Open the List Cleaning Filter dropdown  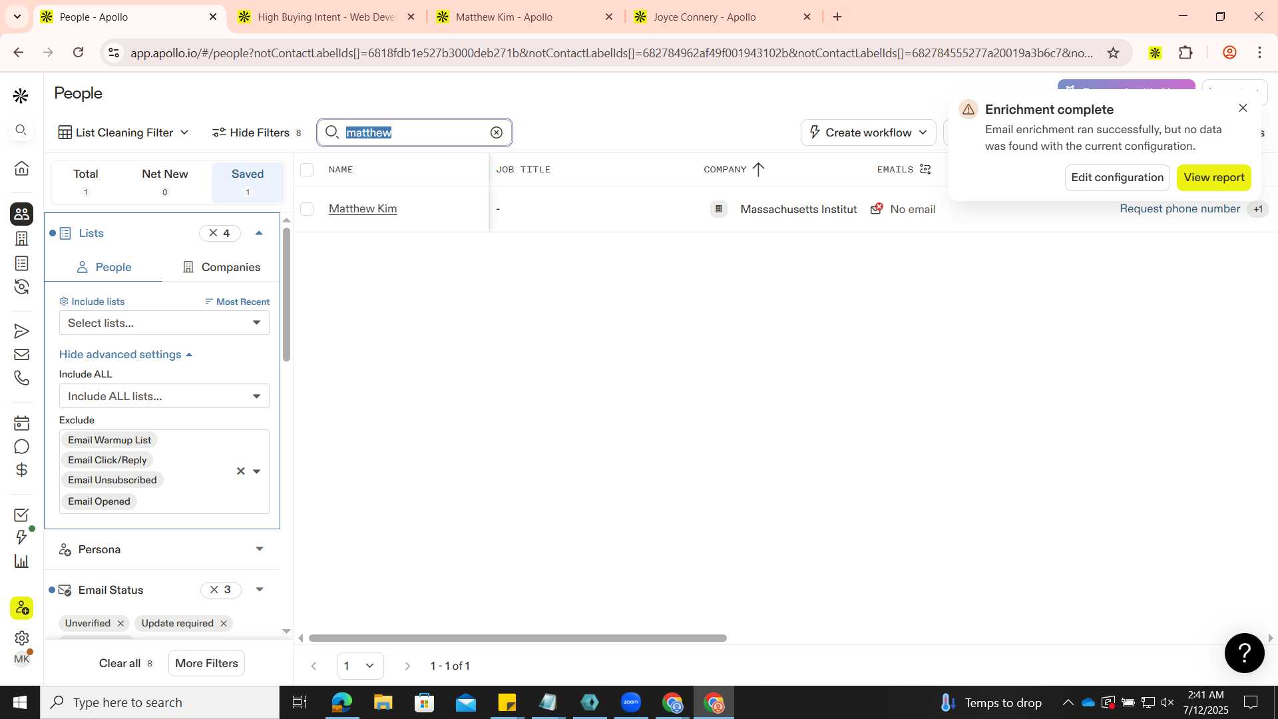[124, 132]
